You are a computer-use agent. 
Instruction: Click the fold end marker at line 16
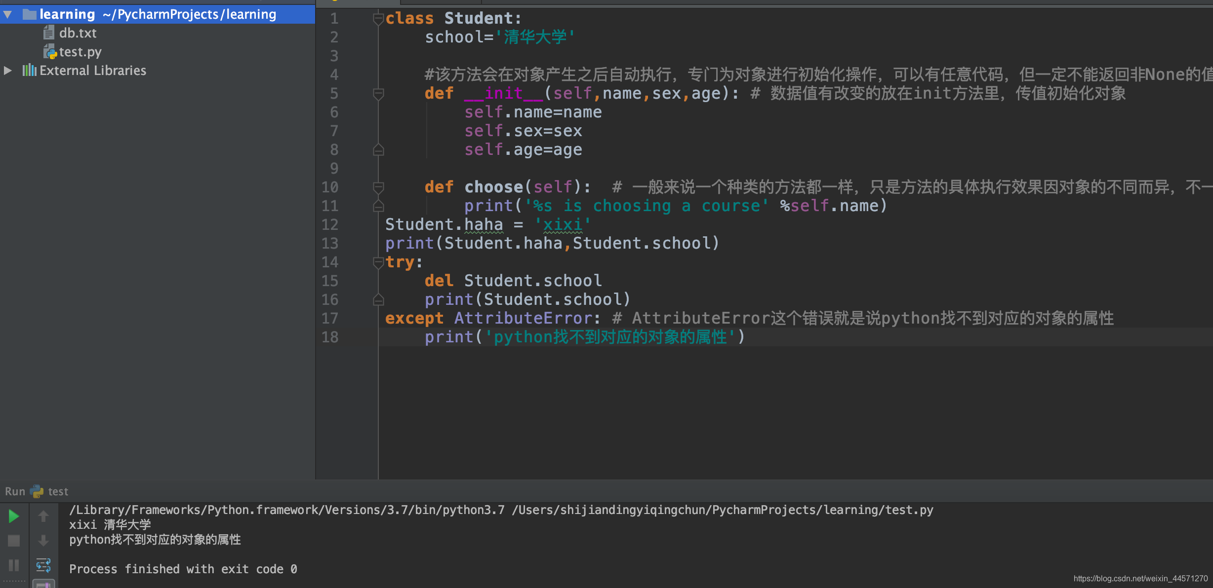(378, 299)
